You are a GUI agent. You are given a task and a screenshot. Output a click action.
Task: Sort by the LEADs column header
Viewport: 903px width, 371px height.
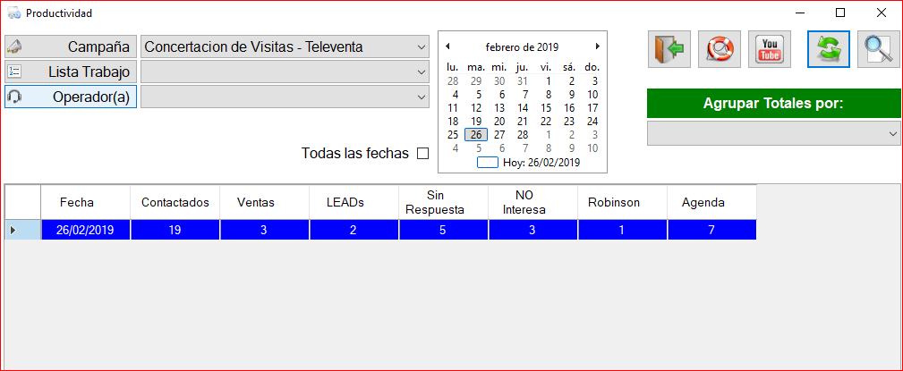click(354, 202)
